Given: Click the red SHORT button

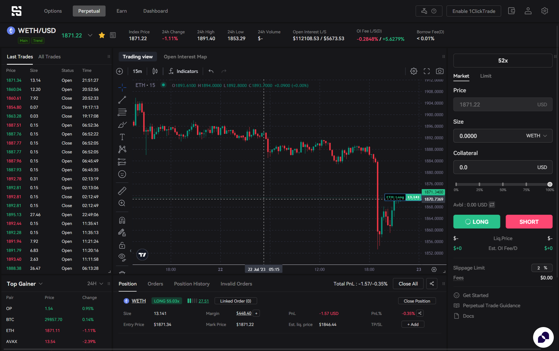Looking at the screenshot, I should point(529,222).
